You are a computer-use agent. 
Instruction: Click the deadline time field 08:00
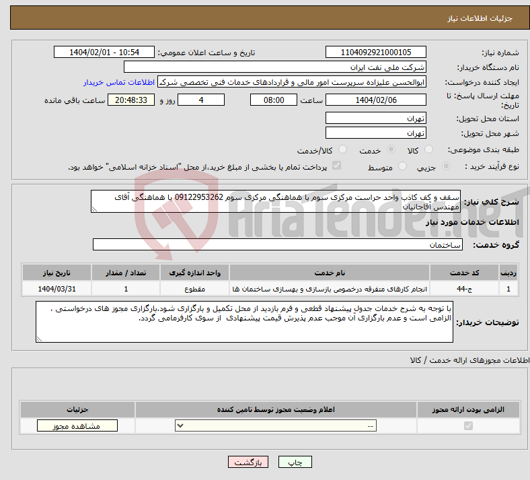(x=274, y=100)
